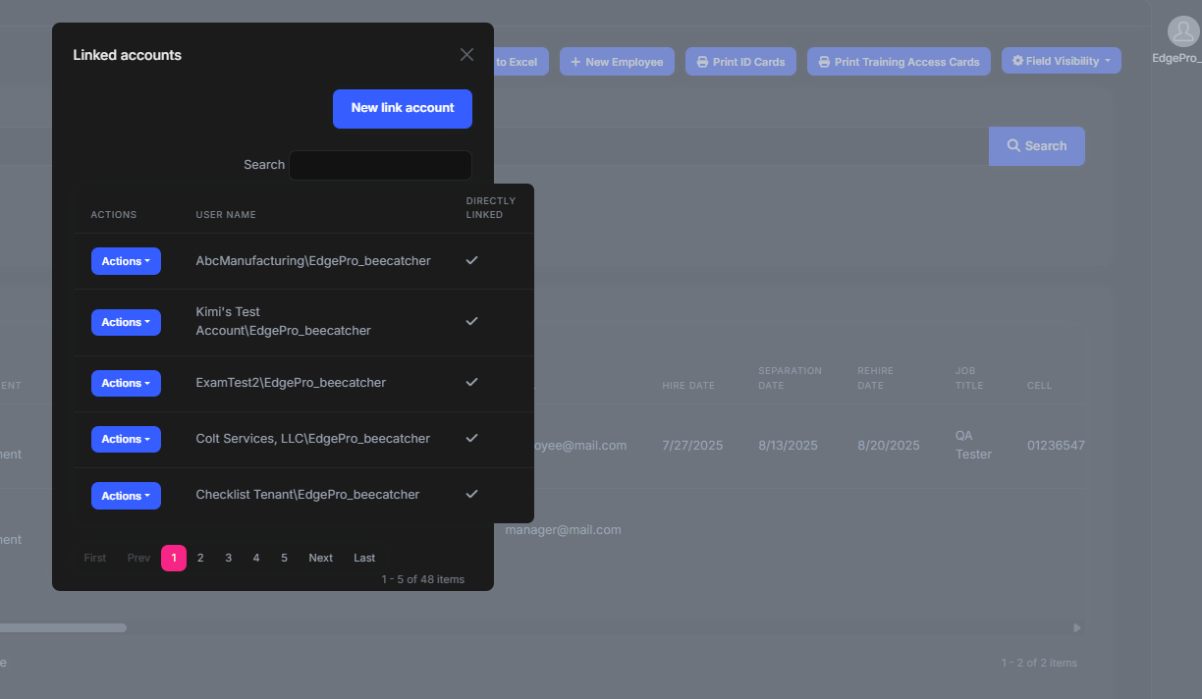The image size is (1202, 699).
Task: Select Kimi's Test Account\EdgePro_beecatcher text
Action: [x=284, y=322]
